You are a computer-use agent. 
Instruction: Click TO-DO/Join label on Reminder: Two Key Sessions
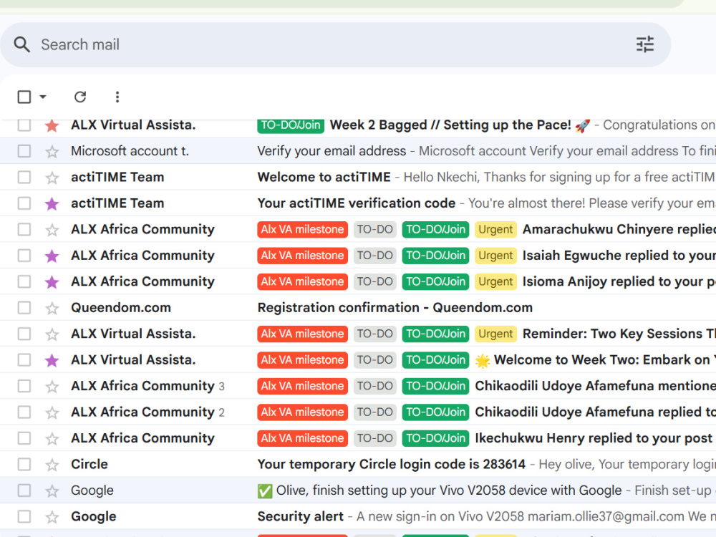435,334
